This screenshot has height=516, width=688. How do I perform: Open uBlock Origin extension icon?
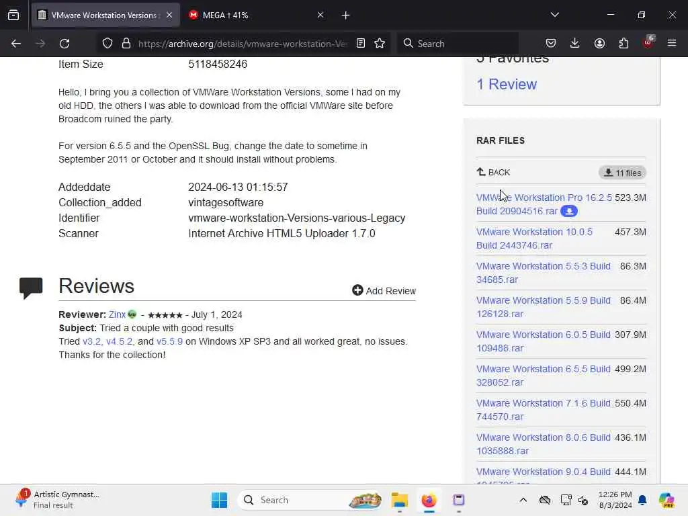tap(648, 42)
